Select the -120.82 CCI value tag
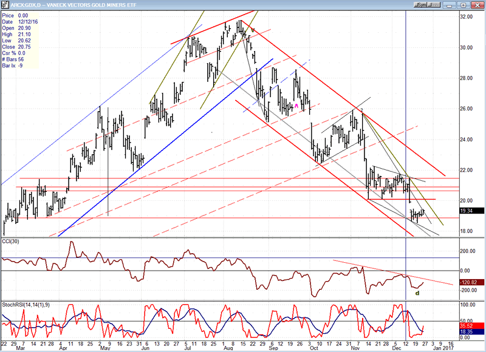This screenshot has width=486, height=352. coord(470,283)
